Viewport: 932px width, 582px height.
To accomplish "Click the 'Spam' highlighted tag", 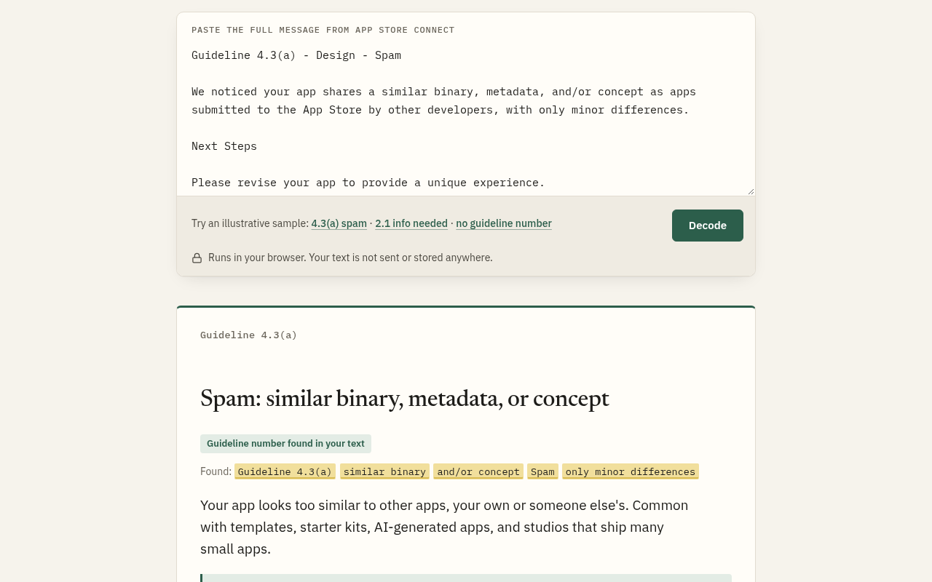I will tap(542, 471).
